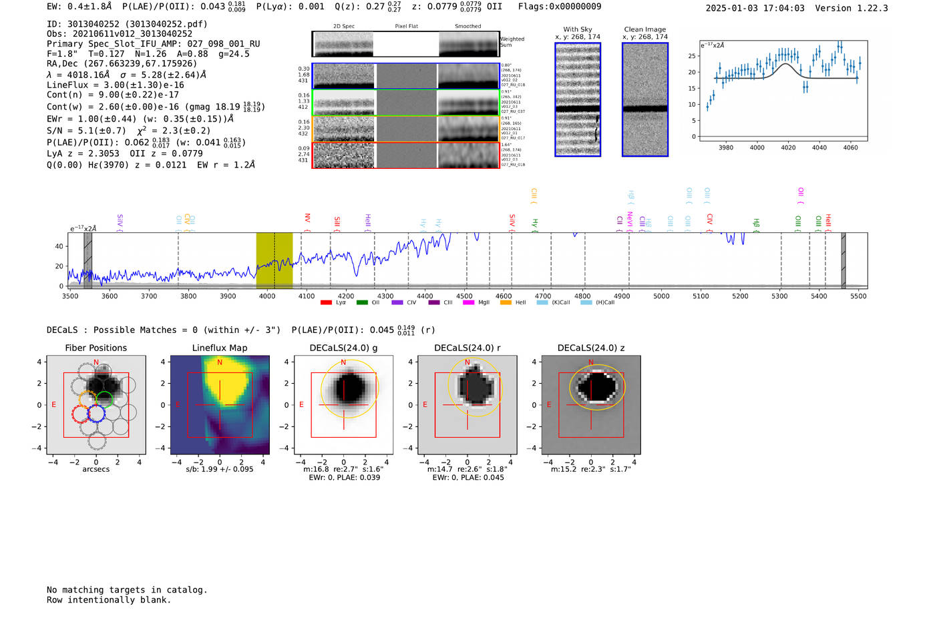Screen dimensions: 935x636
Task: Click the DECaLS Possible Matches = 0 text
Action: coord(164,330)
